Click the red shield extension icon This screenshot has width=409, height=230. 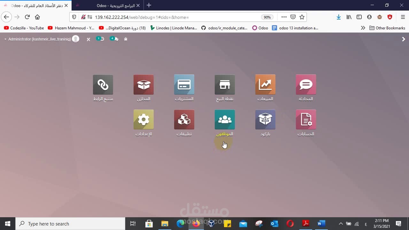(390, 17)
